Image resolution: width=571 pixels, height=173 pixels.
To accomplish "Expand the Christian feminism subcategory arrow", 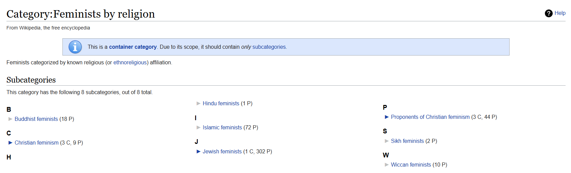I will tap(11, 143).
